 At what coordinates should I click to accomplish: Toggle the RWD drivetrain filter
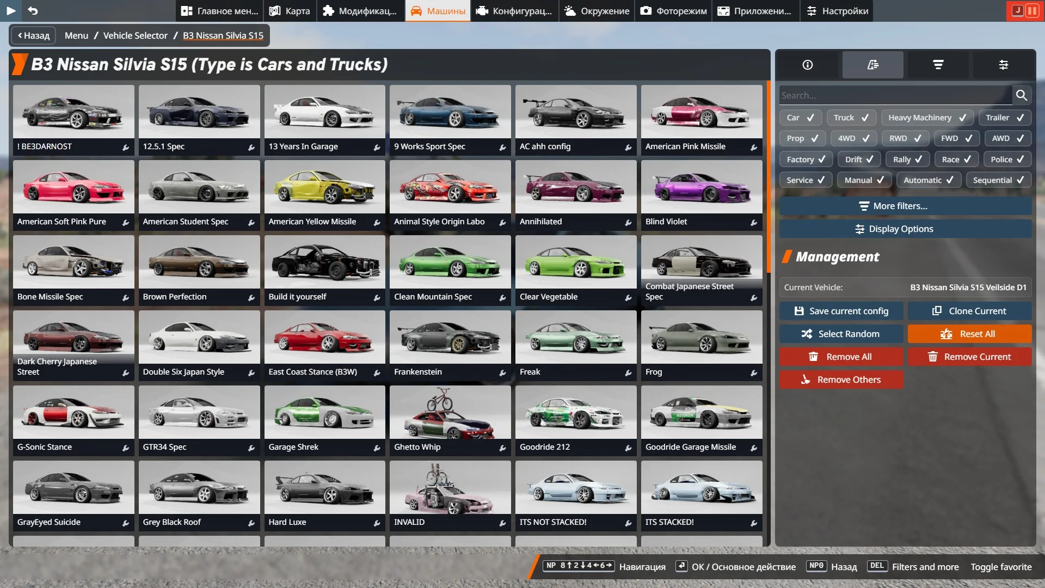[x=905, y=138]
